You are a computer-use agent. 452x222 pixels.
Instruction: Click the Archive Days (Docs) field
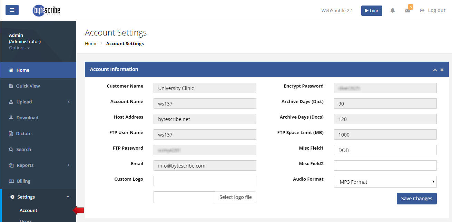tap(385, 119)
